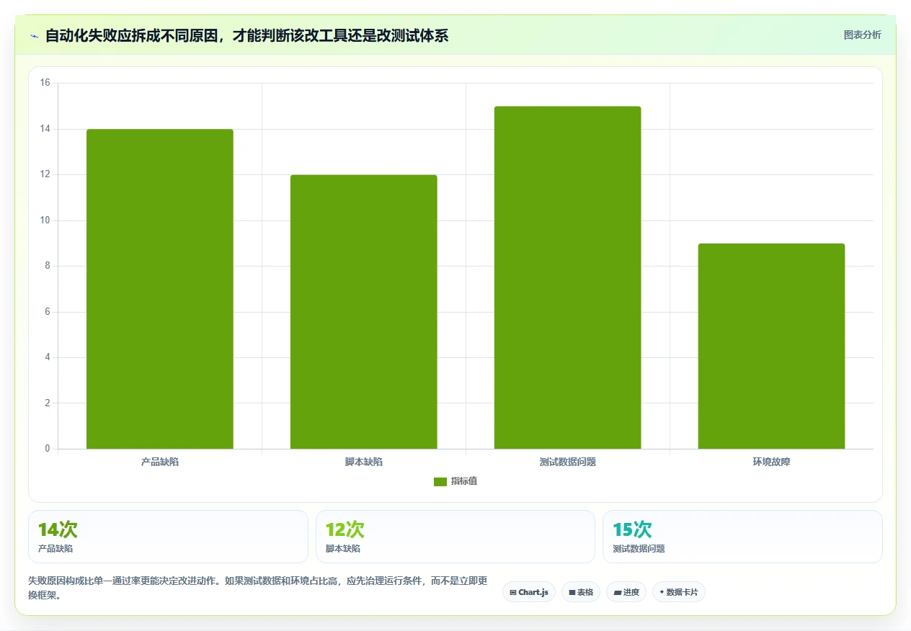Click the 测试数据问题 x-axis label
This screenshot has height=631, width=911.
pyautogui.click(x=568, y=462)
